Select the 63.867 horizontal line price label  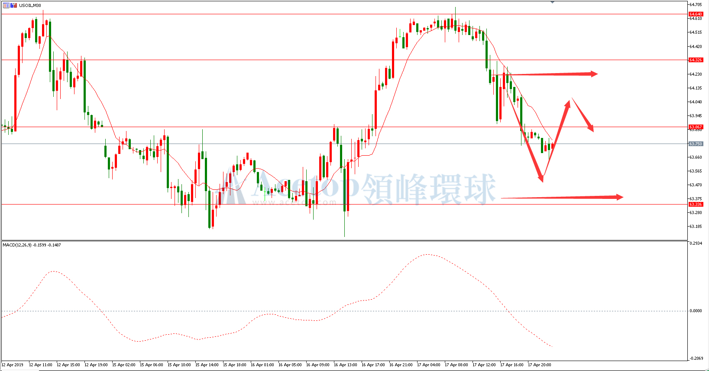(x=696, y=127)
